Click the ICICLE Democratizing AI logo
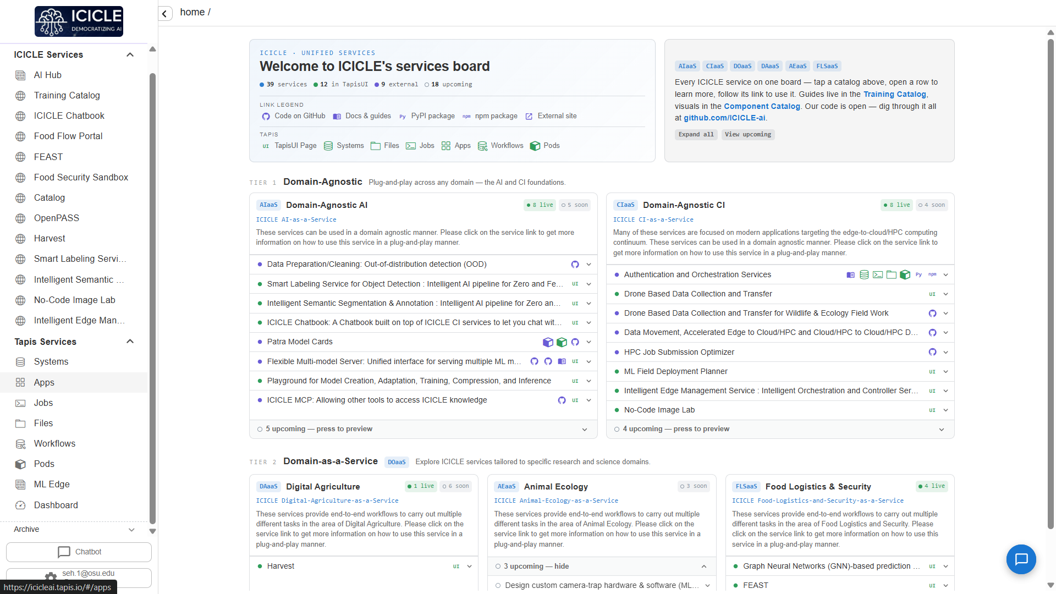Screen dimensions: 1056x594 pos(79,21)
